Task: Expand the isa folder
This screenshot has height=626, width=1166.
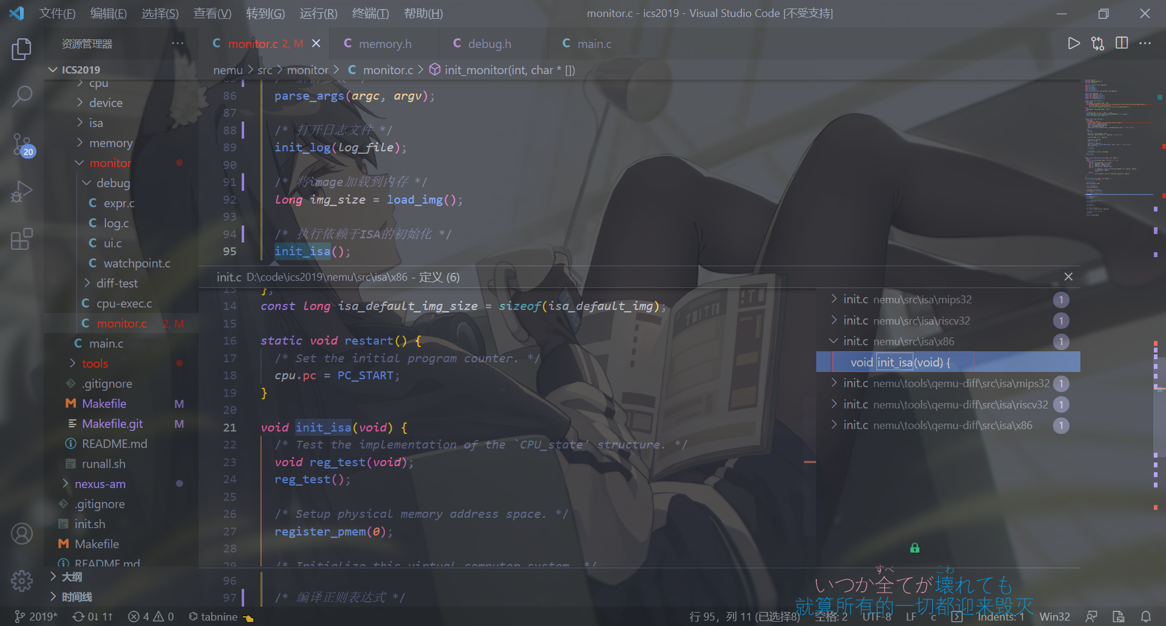Action: pos(121,123)
